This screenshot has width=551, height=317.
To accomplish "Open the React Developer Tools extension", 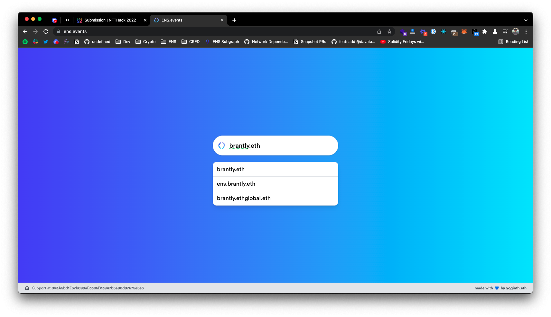I will click(444, 31).
